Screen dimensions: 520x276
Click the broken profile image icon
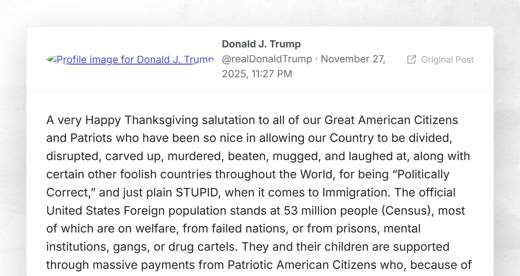[51, 59]
